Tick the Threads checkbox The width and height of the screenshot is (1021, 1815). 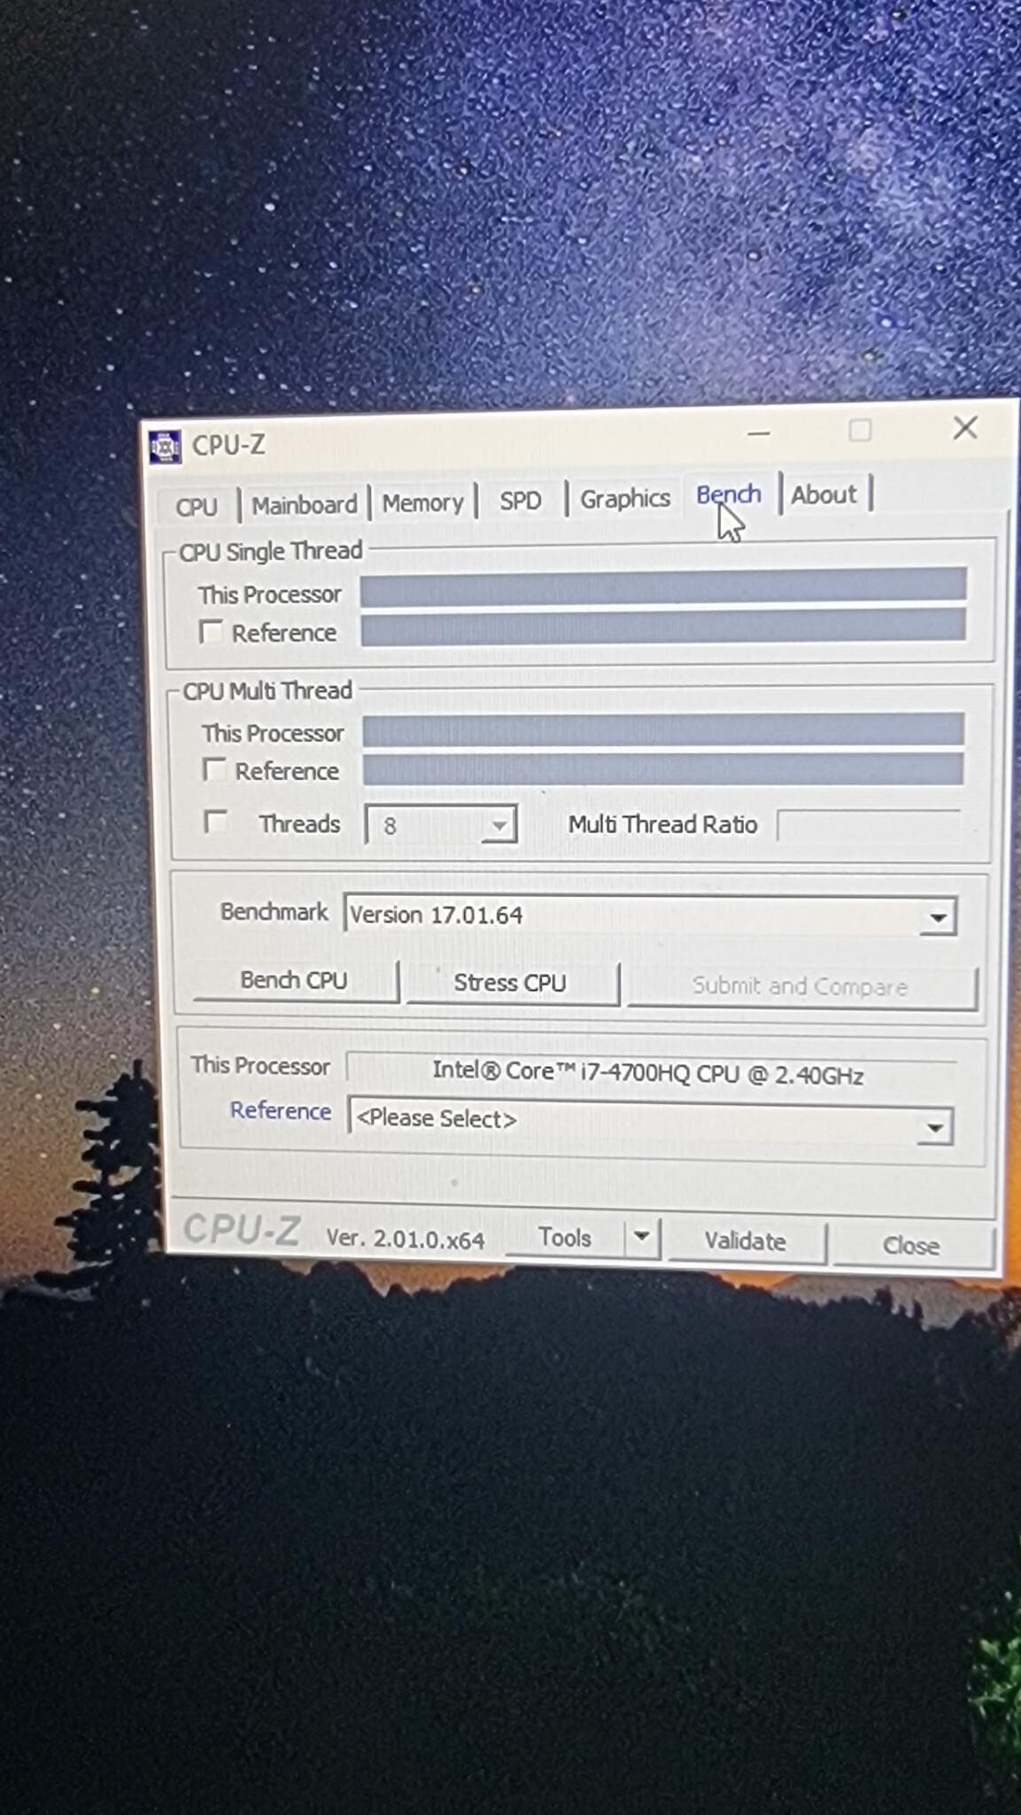tap(216, 822)
